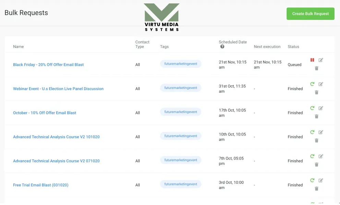Click the futuremarketingevent tag in Black Friday row
This screenshot has width=340, height=205.
point(181,64)
